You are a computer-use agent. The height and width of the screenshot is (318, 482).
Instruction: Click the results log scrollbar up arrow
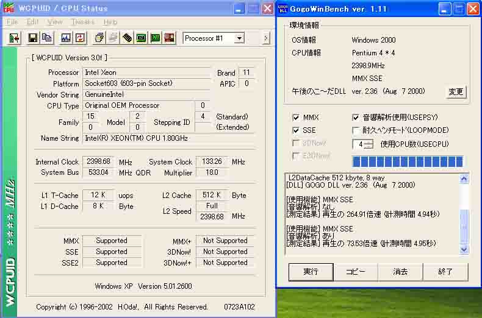(464, 178)
